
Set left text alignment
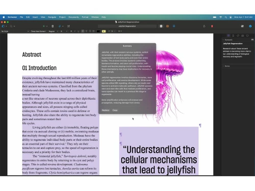[83, 31]
